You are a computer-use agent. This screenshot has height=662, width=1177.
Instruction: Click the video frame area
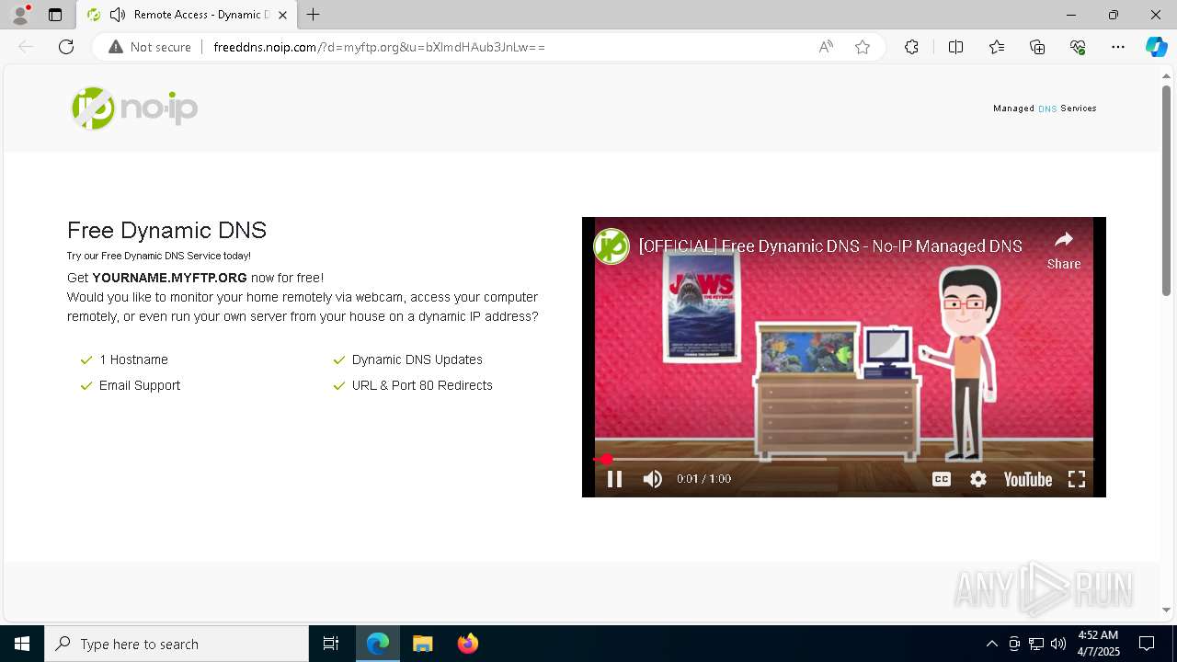click(844, 359)
